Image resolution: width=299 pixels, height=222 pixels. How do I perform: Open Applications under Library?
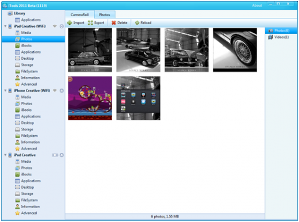28,20
